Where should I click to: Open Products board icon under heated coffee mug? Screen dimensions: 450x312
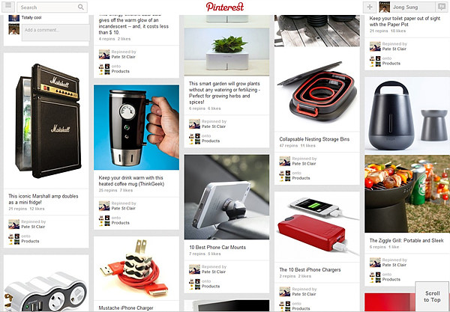(104, 221)
